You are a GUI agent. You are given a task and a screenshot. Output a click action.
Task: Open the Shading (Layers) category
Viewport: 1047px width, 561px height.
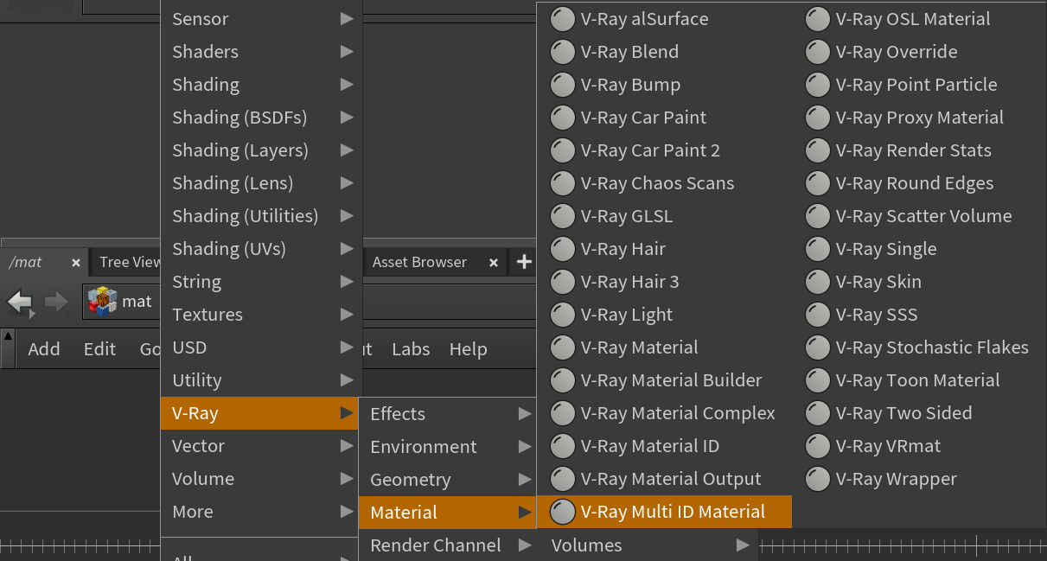tap(261, 150)
